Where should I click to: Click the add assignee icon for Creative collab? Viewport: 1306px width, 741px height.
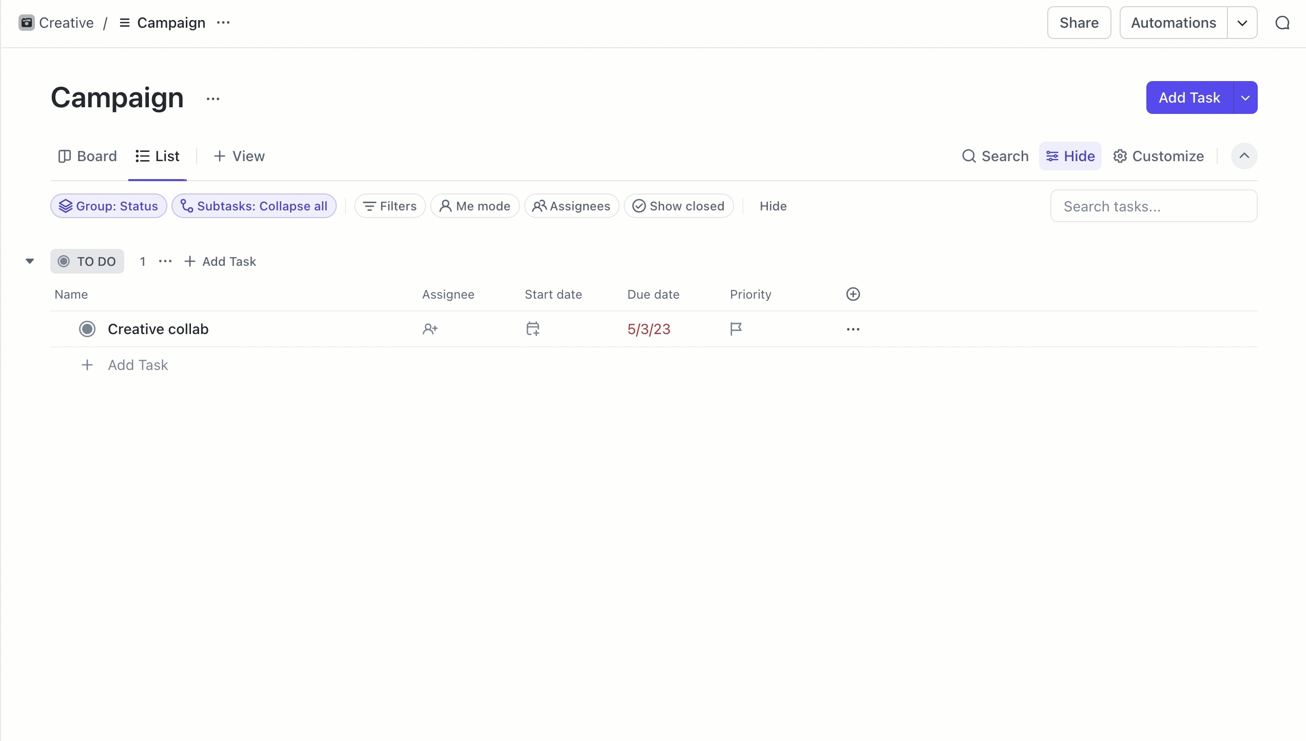pyautogui.click(x=430, y=329)
